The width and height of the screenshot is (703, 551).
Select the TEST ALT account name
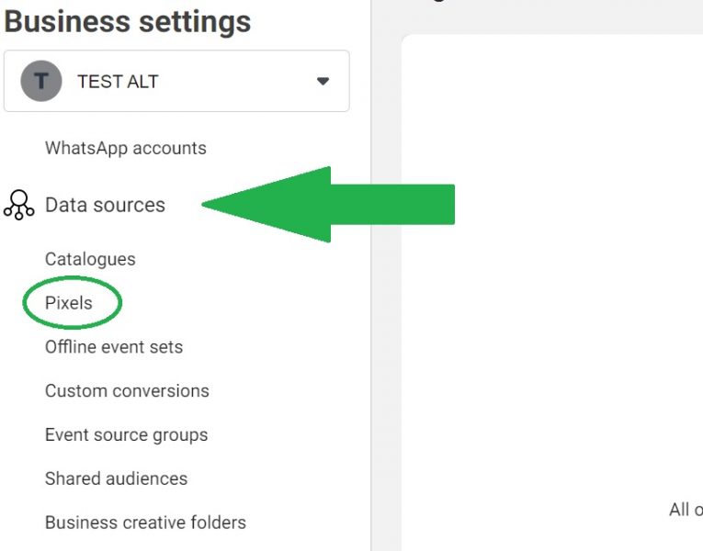(x=118, y=82)
